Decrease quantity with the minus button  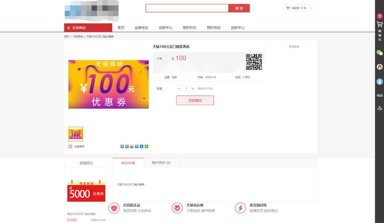pos(179,89)
